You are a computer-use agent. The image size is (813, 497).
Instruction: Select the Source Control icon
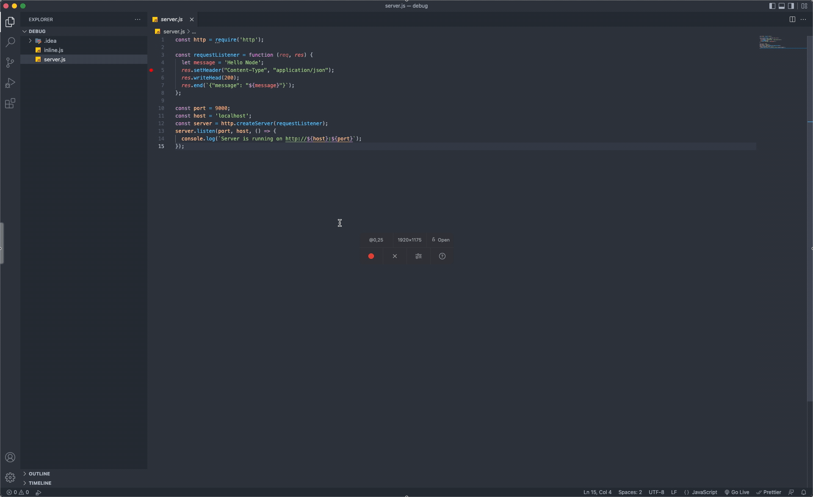(10, 62)
